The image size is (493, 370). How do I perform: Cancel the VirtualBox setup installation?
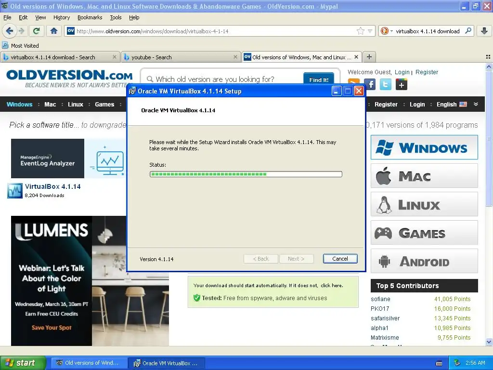(x=340, y=259)
